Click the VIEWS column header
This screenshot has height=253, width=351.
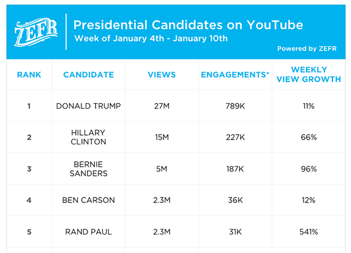162,75
